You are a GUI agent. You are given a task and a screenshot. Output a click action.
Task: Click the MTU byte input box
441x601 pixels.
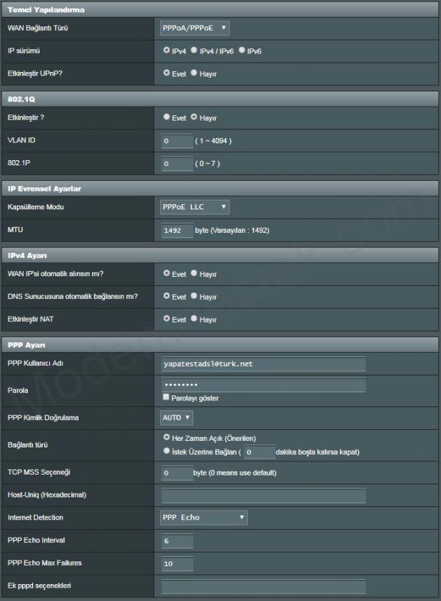[176, 230]
